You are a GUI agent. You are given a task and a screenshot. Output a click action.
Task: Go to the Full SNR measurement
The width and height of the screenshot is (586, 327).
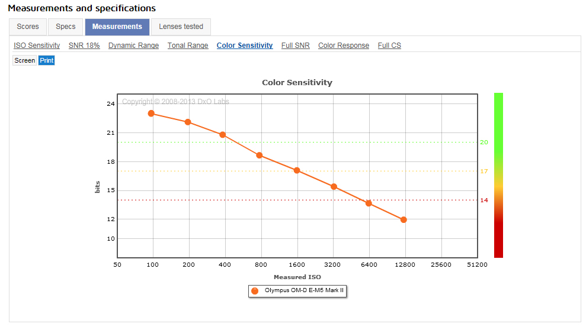[x=295, y=46]
